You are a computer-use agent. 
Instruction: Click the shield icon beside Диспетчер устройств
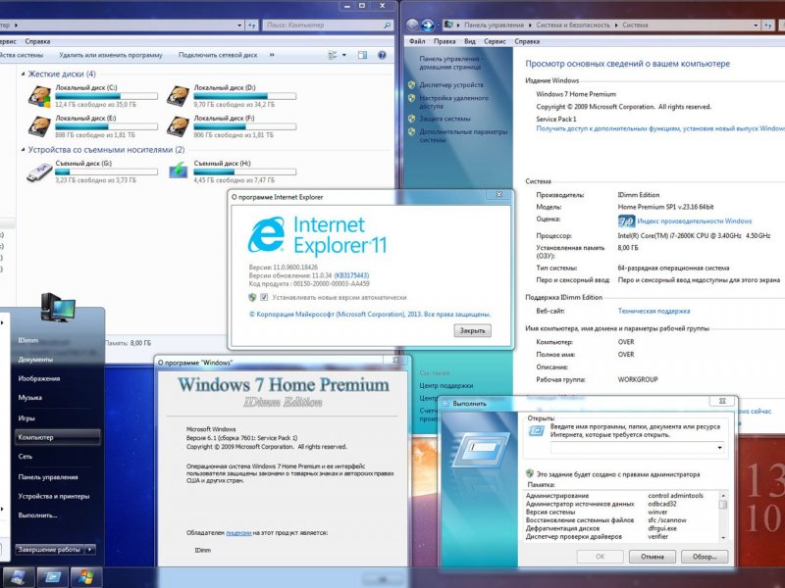tap(411, 85)
